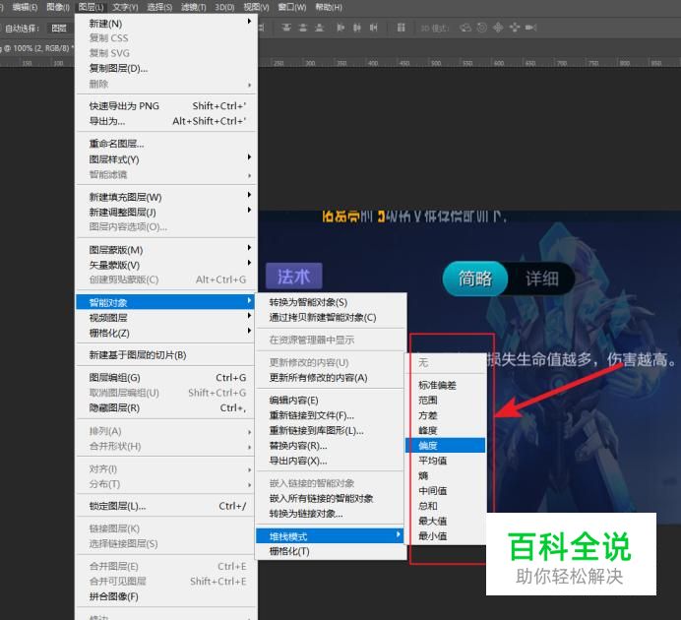Expand the 视频图层 submenu
The image size is (681, 620).
(x=165, y=317)
